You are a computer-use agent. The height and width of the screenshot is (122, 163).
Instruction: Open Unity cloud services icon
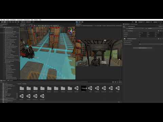point(136,22)
